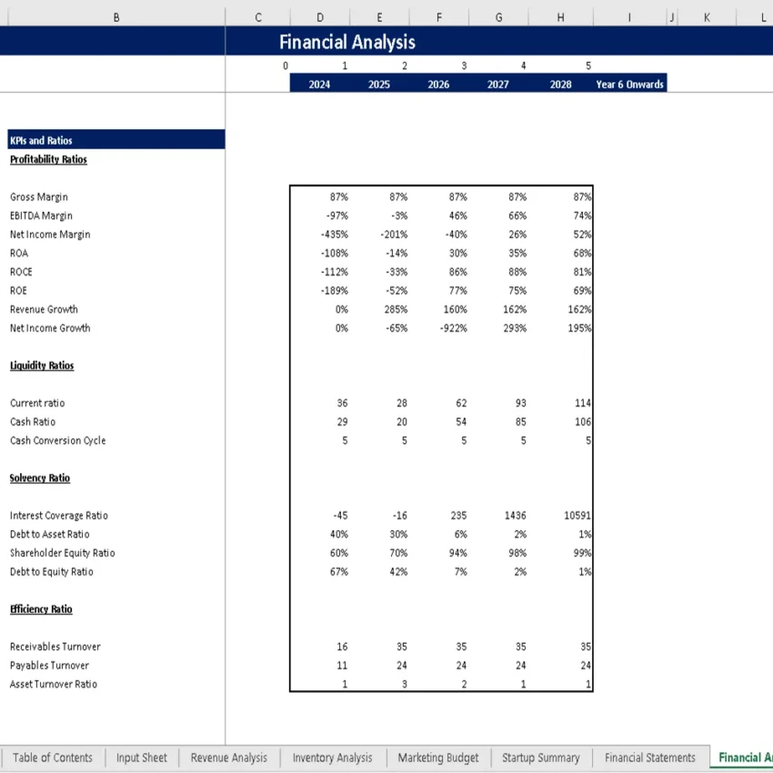The image size is (773, 773).
Task: Open the Revenue Analysis sheet
Action: pos(228,758)
